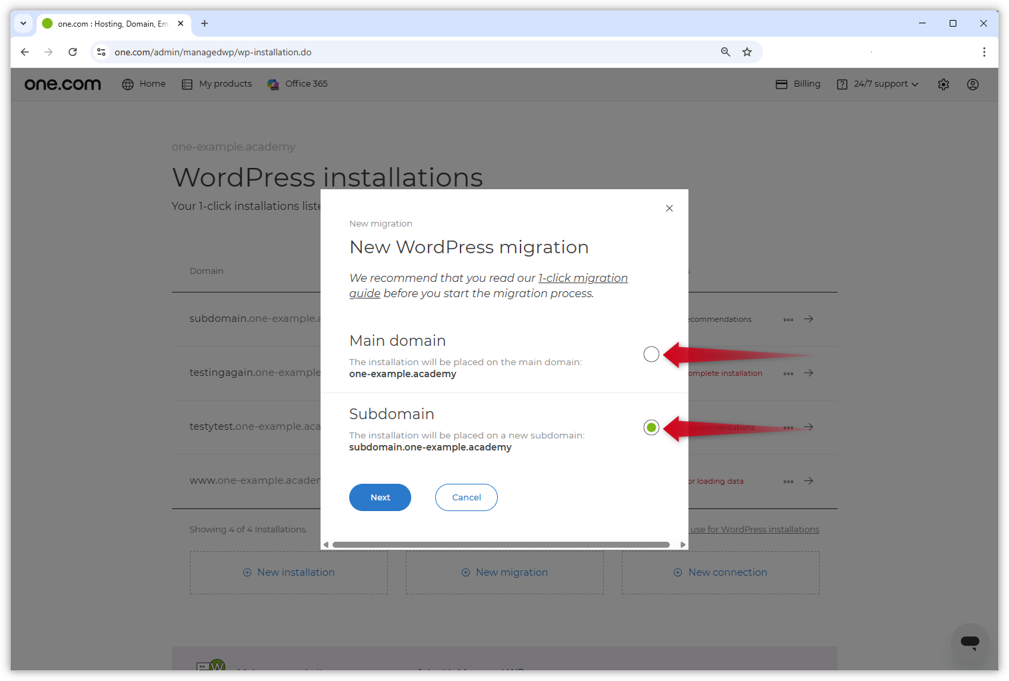Click the subdomain.one-example domain row text
The height and width of the screenshot is (681, 1009).
click(255, 319)
